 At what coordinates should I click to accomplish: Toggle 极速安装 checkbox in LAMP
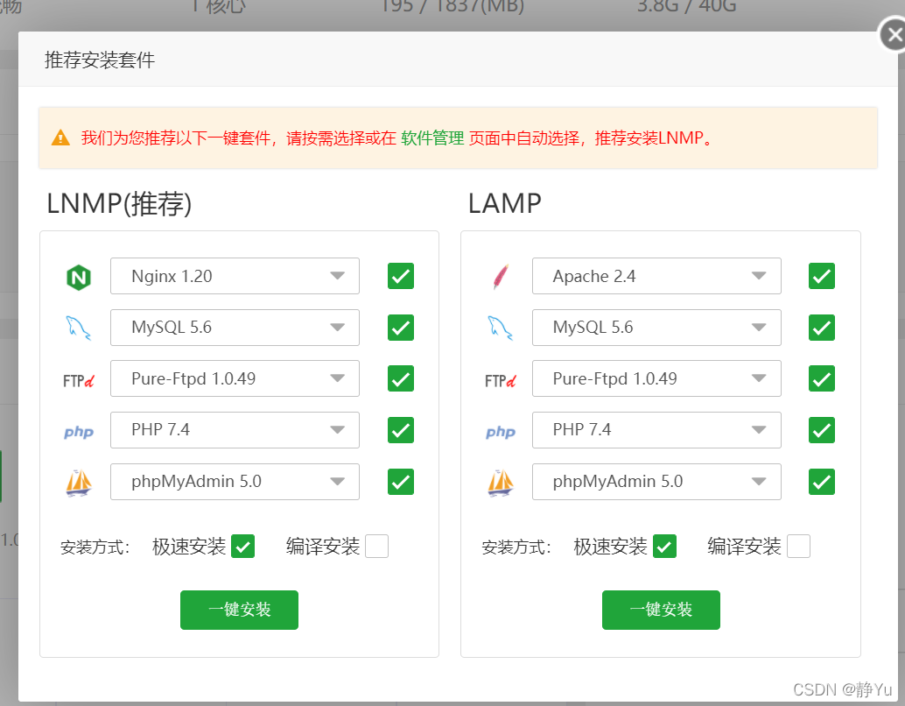665,546
